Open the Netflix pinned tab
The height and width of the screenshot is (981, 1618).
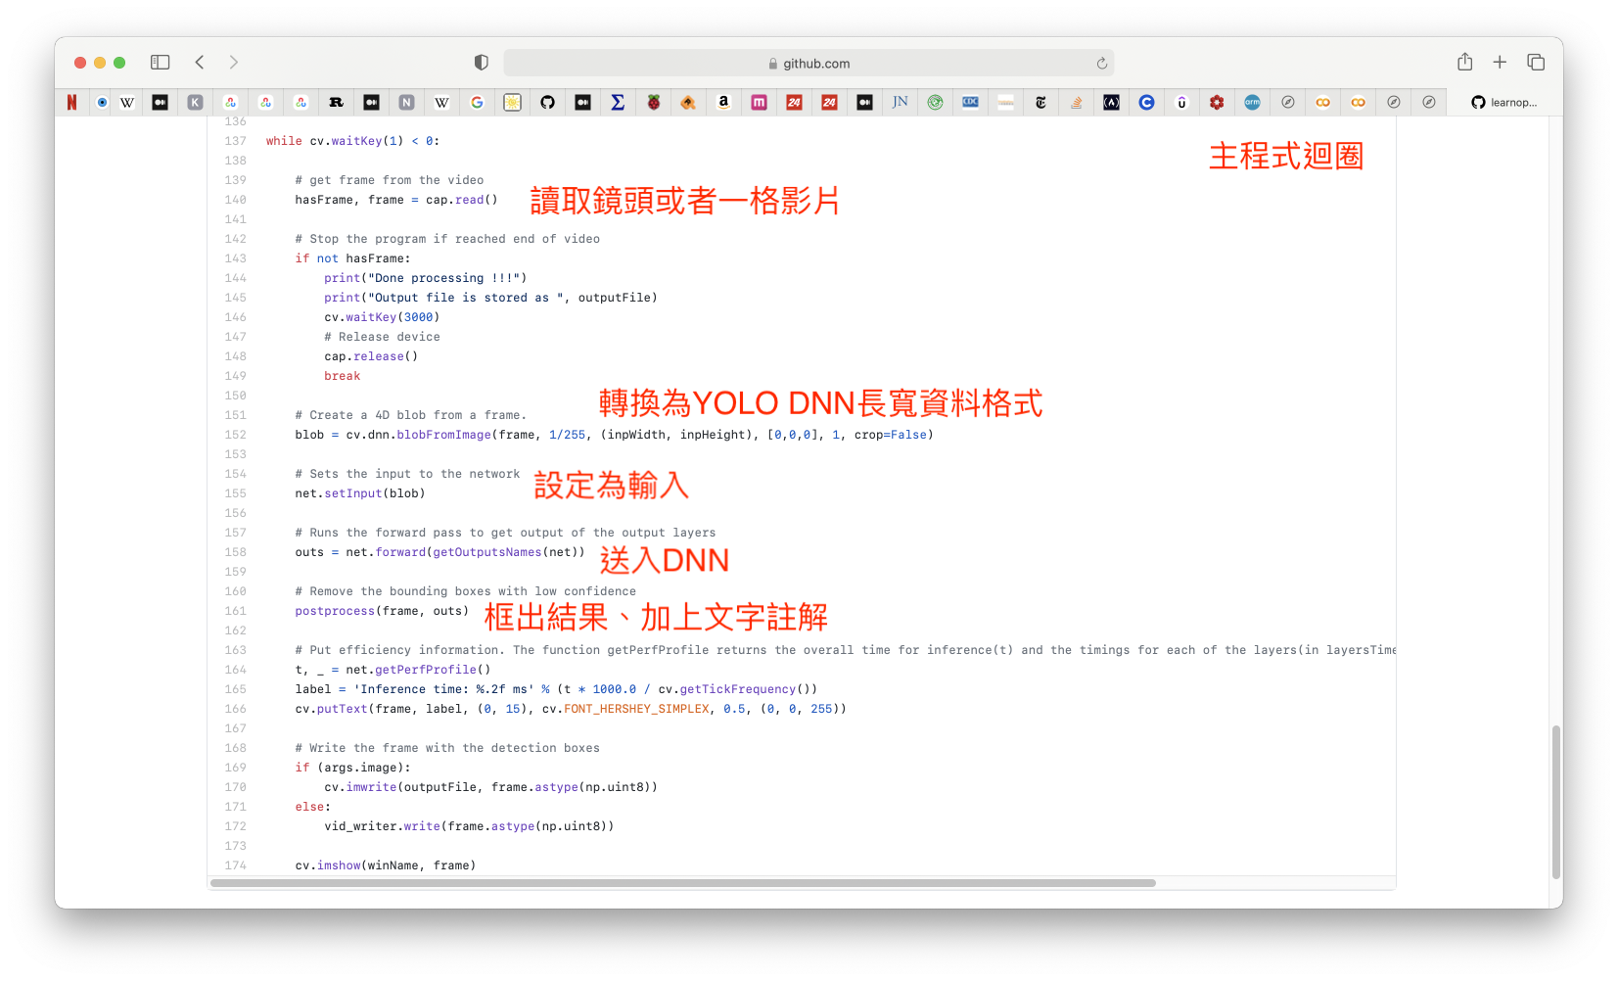71,102
